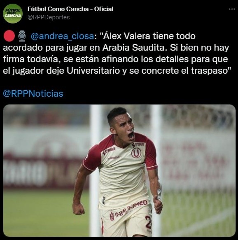Click the small crest on the player's shorts
Image resolution: width=238 pixels, height=240 pixels.
pyautogui.click(x=112, y=216)
